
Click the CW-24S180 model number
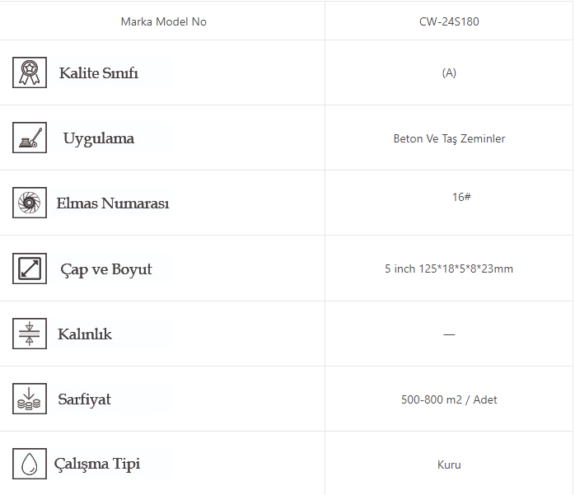tap(449, 22)
